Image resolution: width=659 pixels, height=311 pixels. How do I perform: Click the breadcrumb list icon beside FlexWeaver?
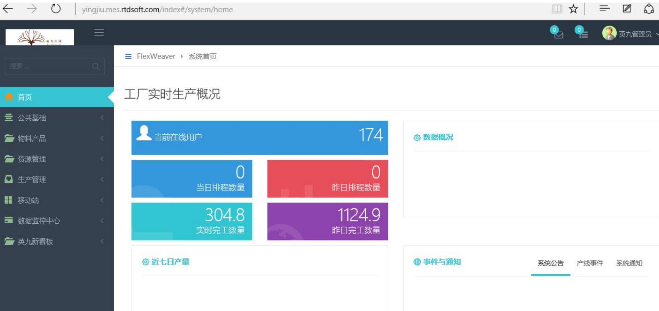(x=128, y=57)
